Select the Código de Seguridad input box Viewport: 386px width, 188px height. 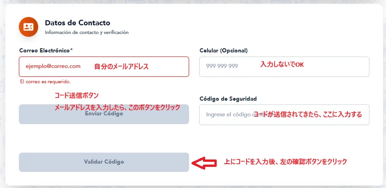point(284,114)
